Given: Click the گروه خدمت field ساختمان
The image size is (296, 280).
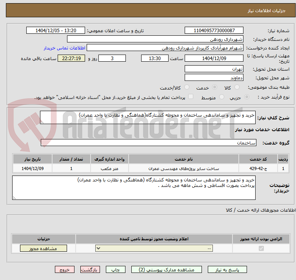Looking at the screenshot, I should pos(149,143).
